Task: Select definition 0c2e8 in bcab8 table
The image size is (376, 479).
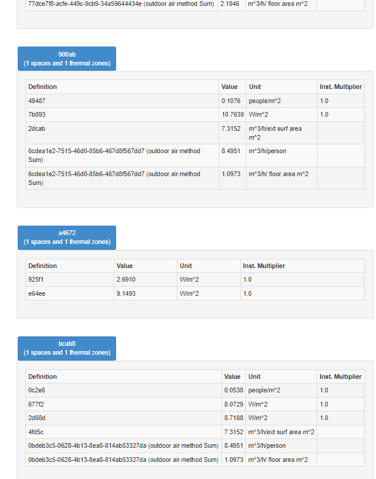Action: click(124, 391)
